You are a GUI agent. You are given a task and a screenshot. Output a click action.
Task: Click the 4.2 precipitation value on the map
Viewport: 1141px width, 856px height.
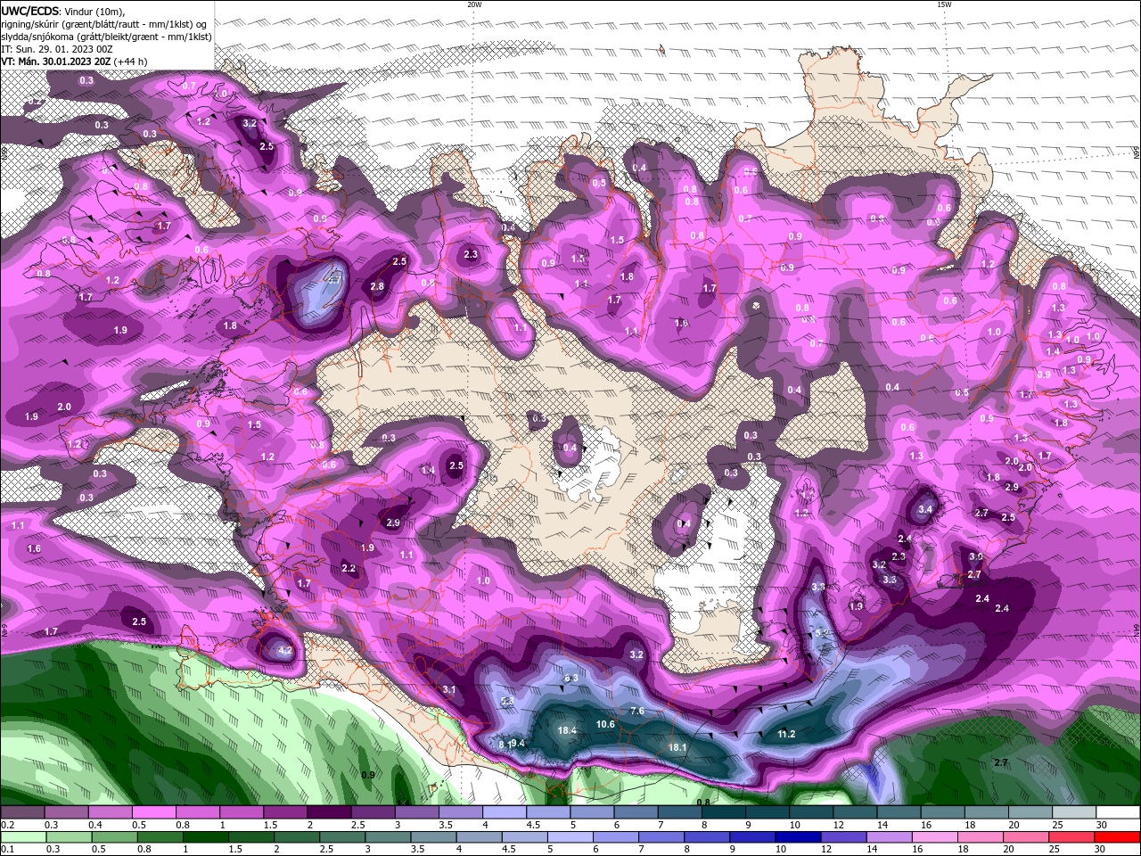pos(286,651)
